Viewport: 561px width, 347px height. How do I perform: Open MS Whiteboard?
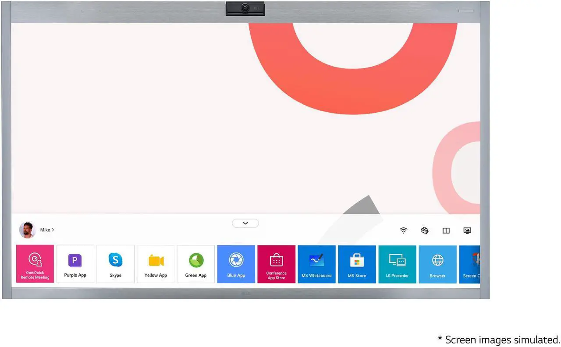(316, 264)
